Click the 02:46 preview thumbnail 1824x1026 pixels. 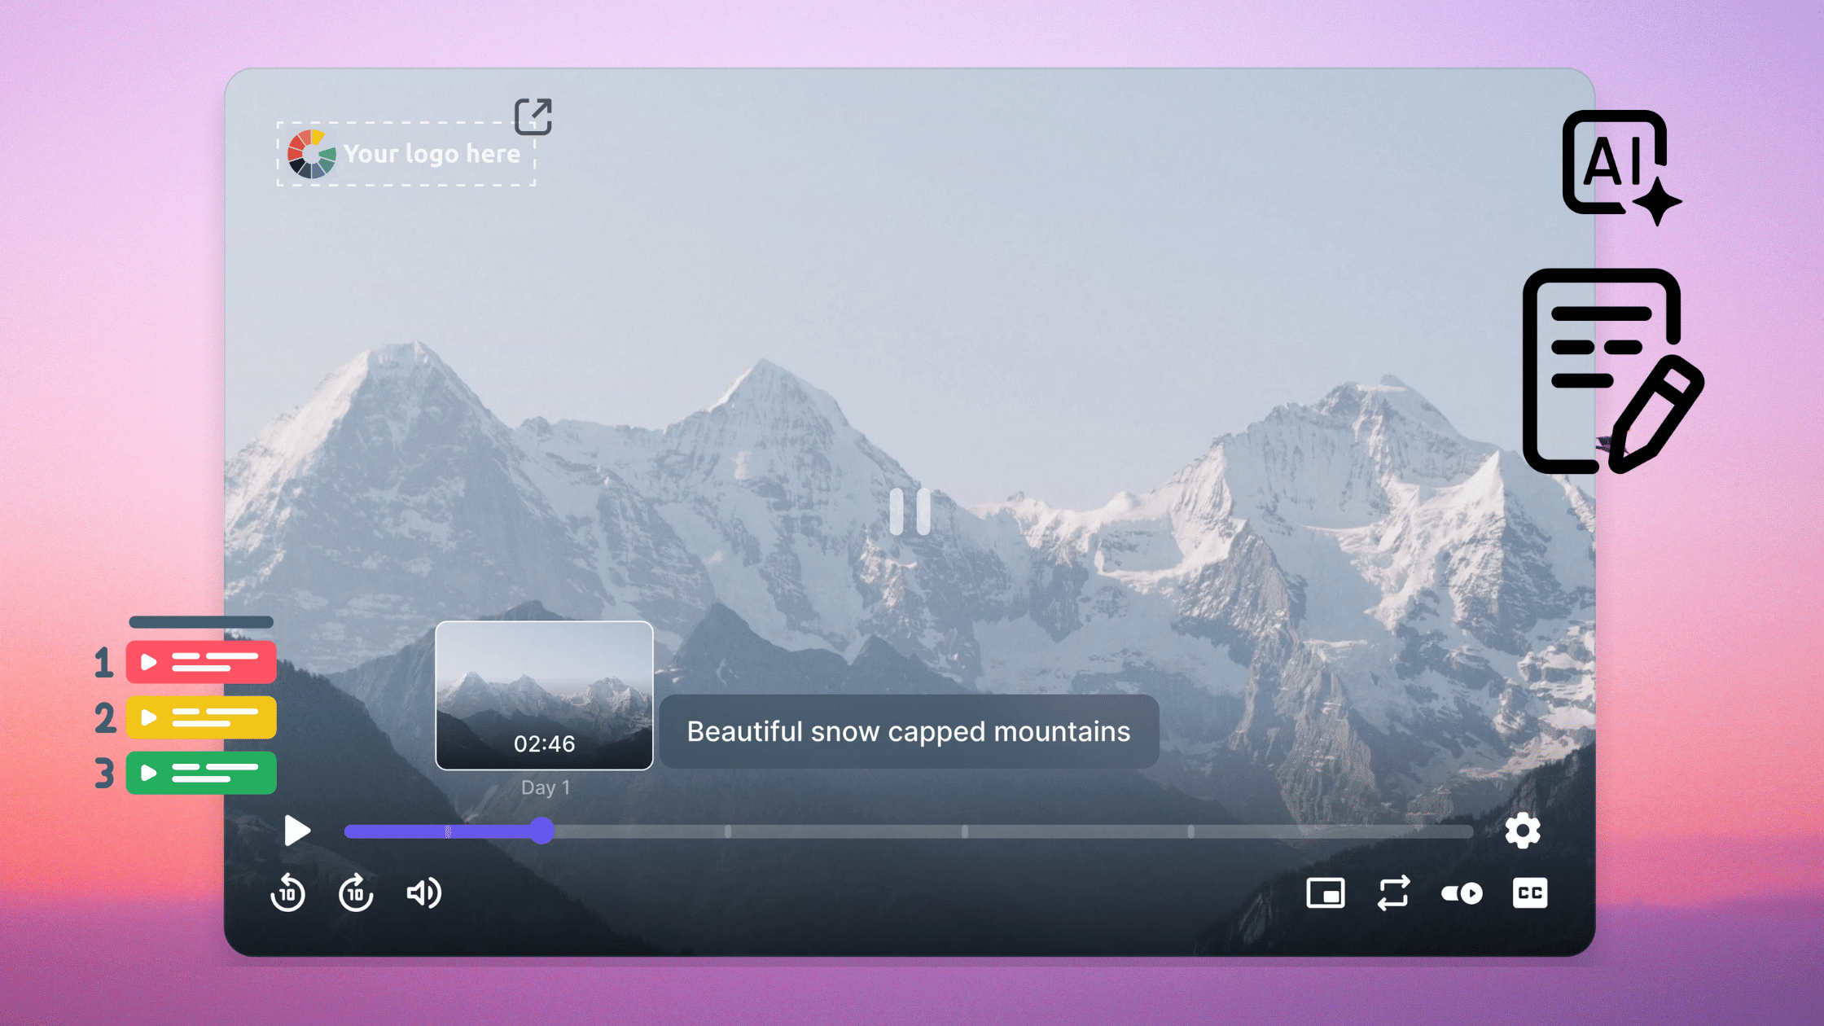544,695
